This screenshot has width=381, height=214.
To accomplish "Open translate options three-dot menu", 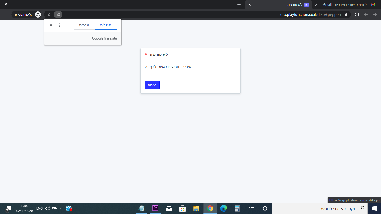I will pyautogui.click(x=60, y=25).
